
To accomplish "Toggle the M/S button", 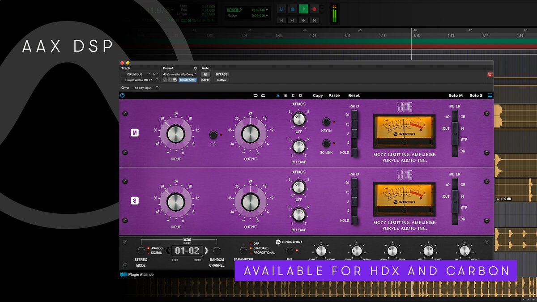I will tap(290, 250).
